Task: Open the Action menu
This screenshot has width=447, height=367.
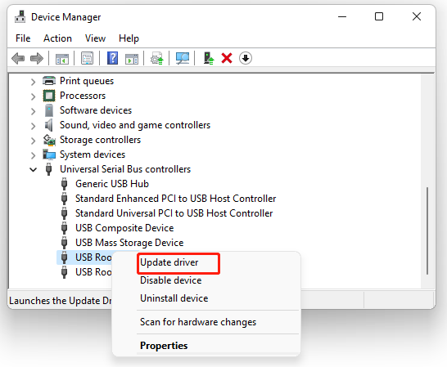Action: click(57, 38)
